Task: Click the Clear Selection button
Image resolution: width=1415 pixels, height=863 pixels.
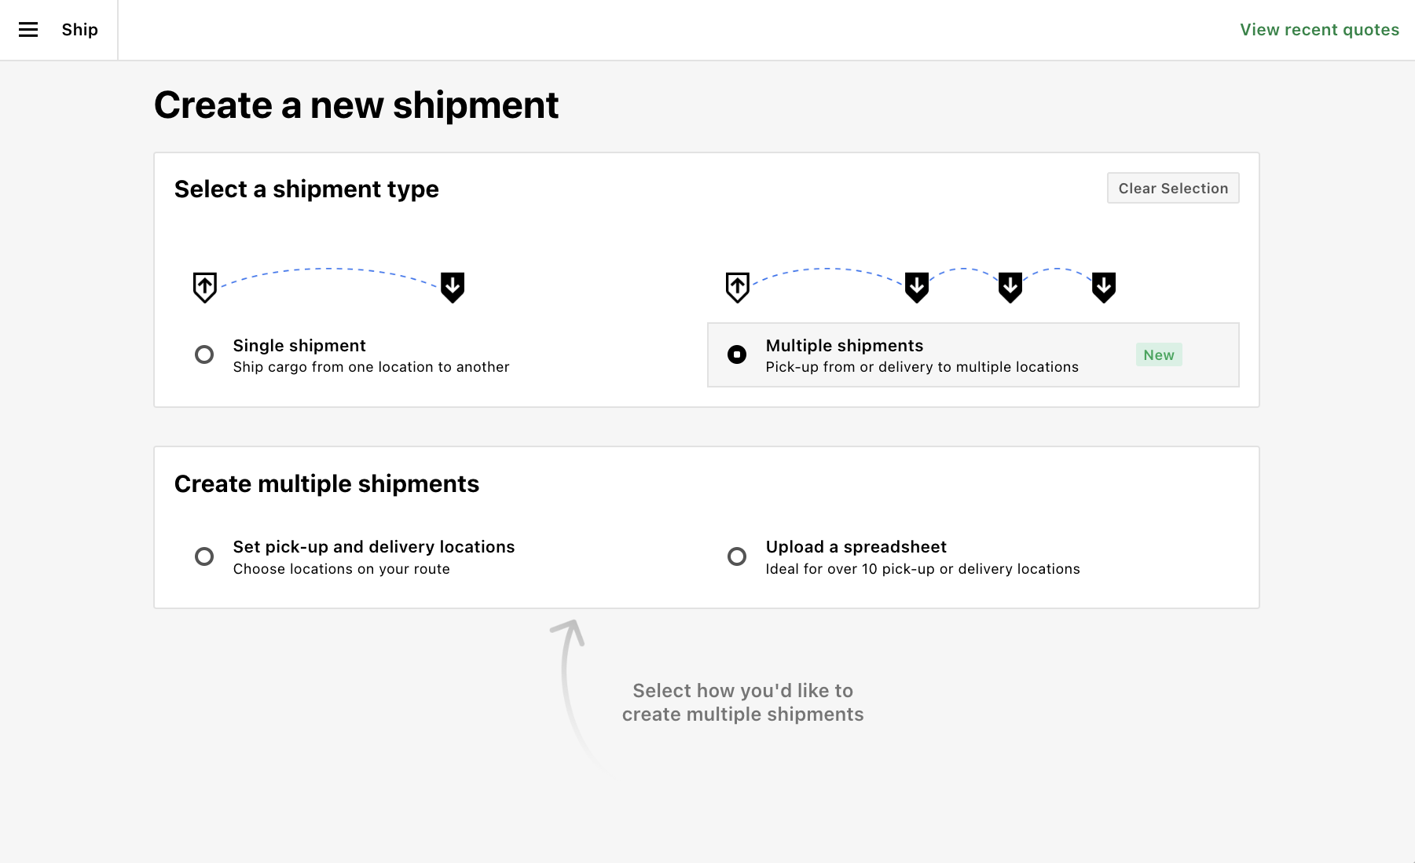Action: coord(1173,188)
